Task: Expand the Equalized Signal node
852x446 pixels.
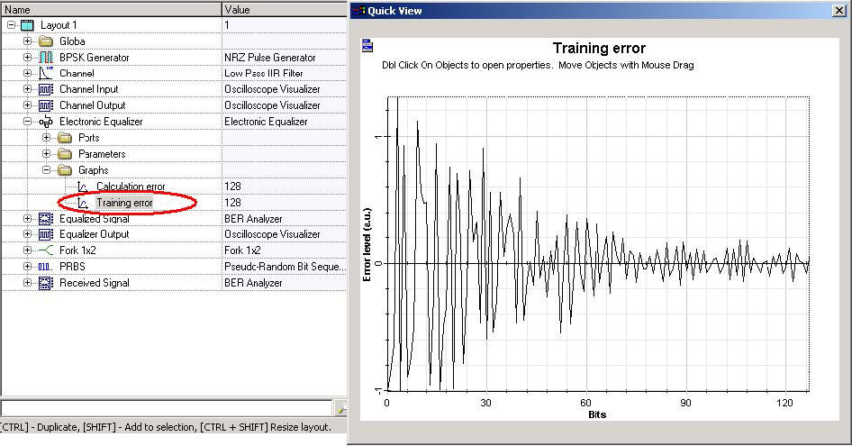Action: click(x=27, y=219)
